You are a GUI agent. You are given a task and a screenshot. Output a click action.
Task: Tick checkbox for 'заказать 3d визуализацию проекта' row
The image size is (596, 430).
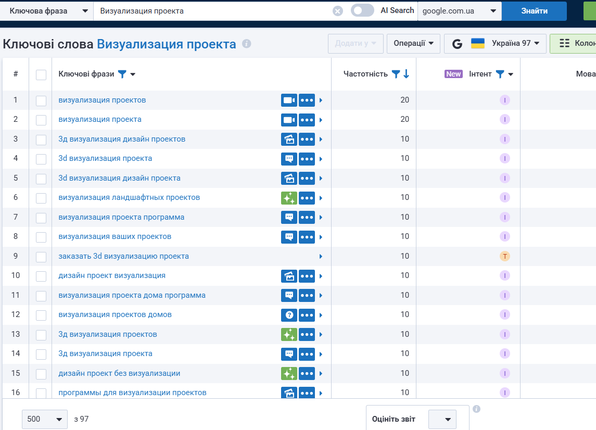[x=41, y=257]
